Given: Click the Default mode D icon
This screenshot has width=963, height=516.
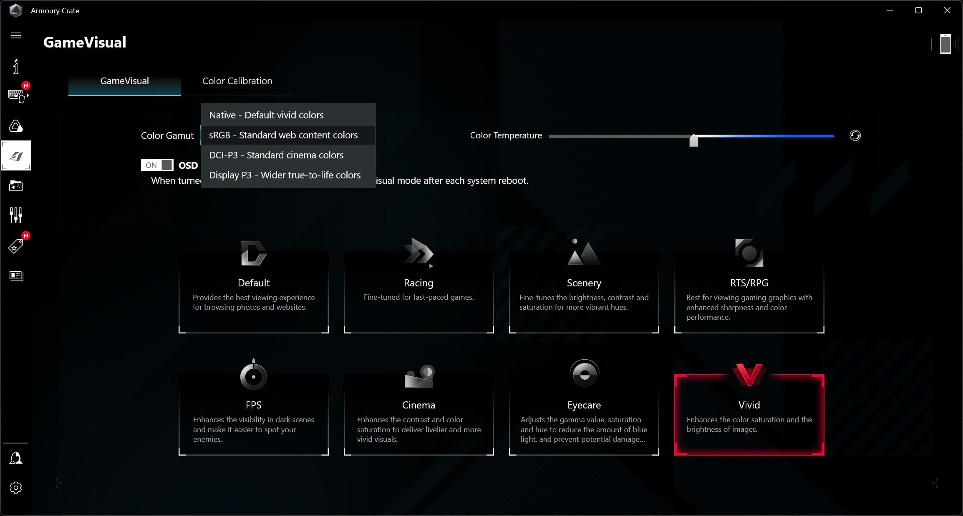Looking at the screenshot, I should pyautogui.click(x=253, y=253).
